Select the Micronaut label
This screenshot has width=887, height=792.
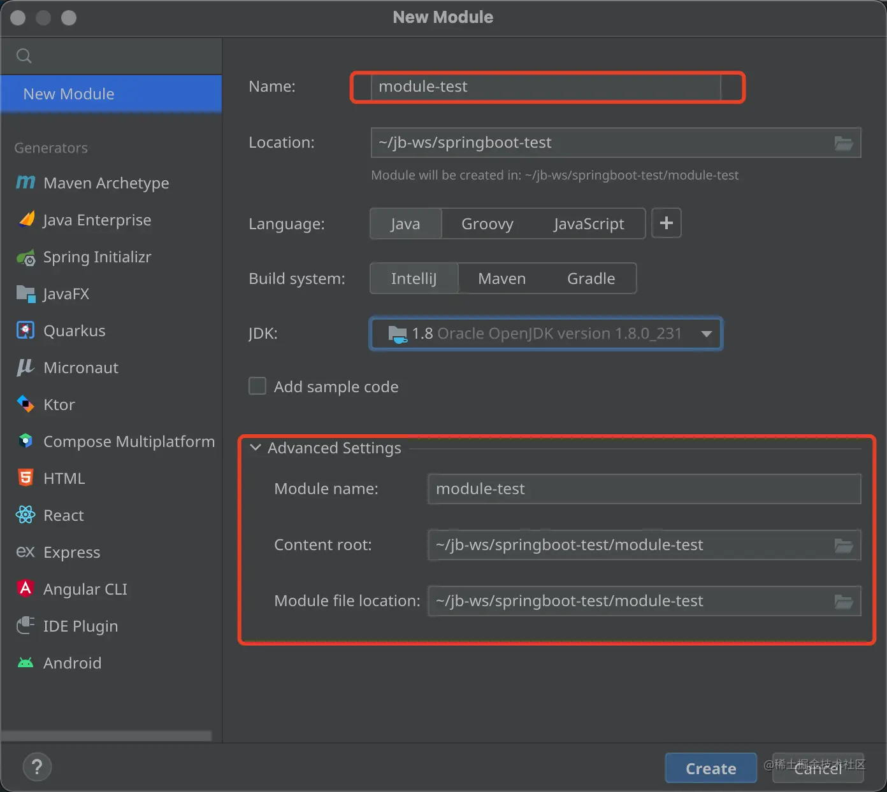[81, 368]
